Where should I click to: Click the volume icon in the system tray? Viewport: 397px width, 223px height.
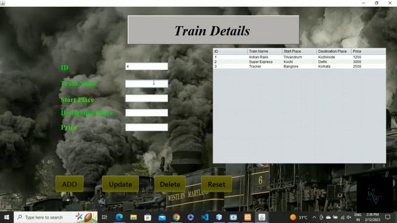349,217
